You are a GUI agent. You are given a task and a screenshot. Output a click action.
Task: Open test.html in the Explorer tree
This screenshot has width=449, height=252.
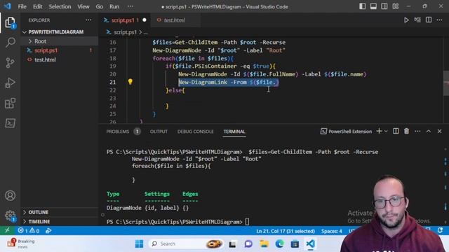(x=45, y=59)
